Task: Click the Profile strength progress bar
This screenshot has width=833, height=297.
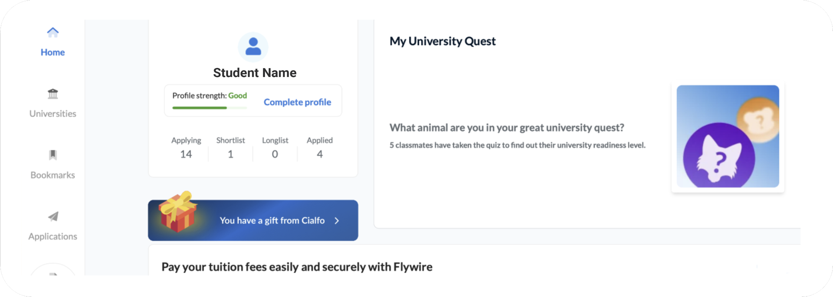Action: [209, 108]
